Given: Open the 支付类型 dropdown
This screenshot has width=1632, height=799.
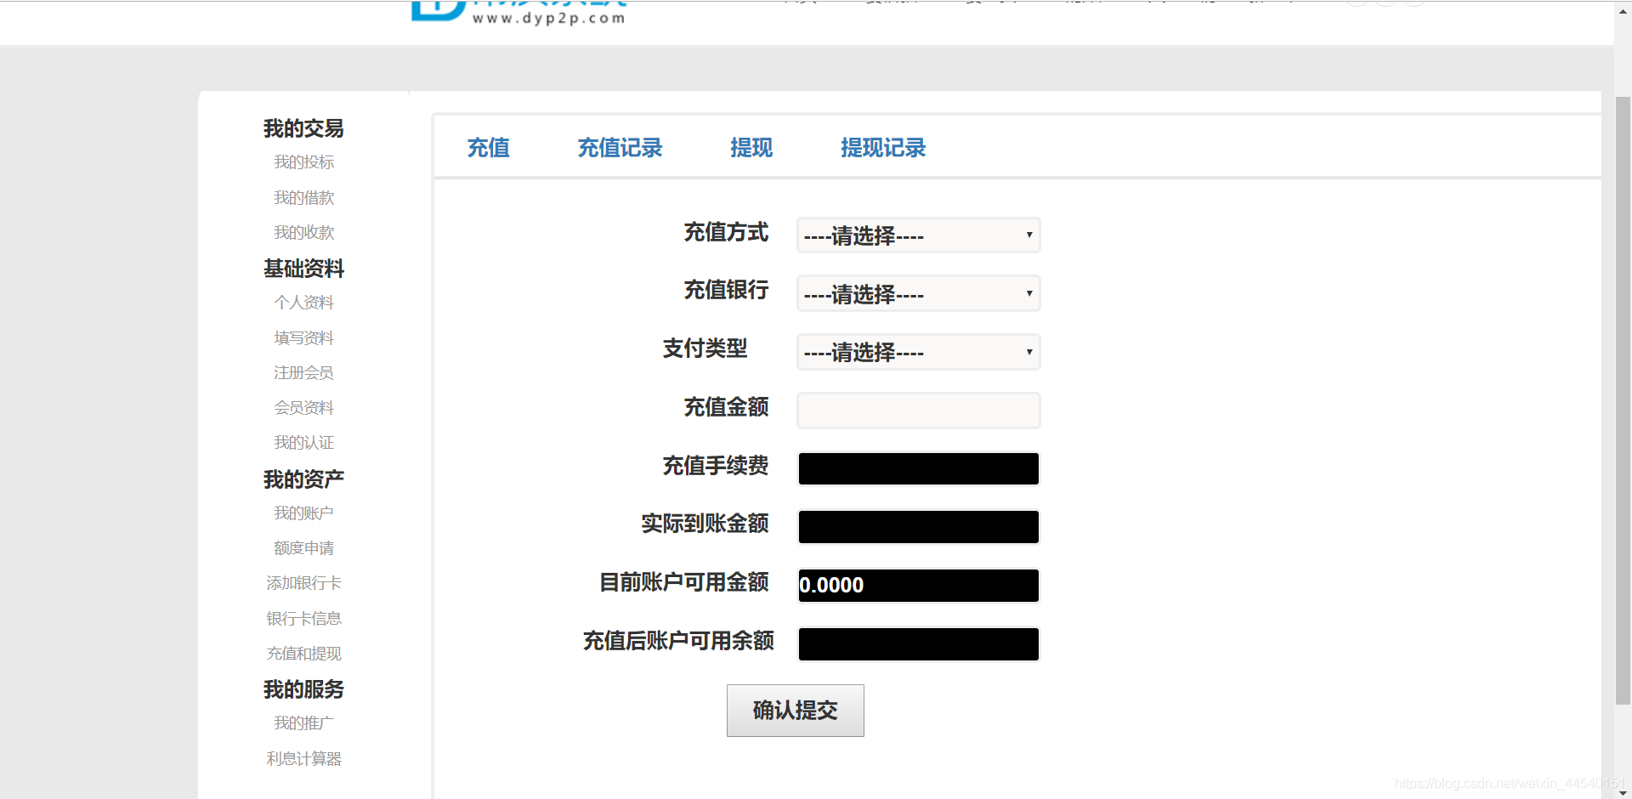Looking at the screenshot, I should (919, 352).
